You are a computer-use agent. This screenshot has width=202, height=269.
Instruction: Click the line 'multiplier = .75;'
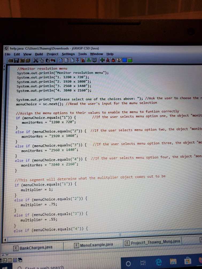click(x=39, y=204)
